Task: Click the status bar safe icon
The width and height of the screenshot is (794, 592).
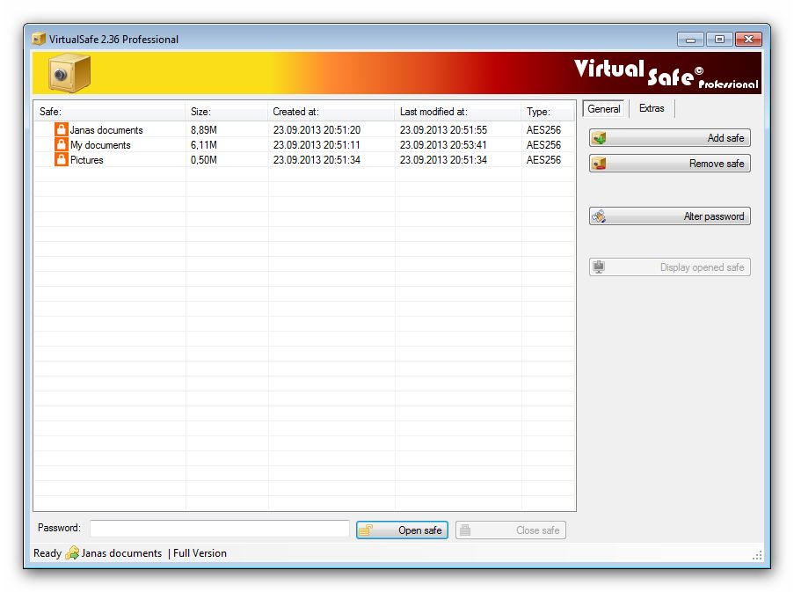Action: [x=72, y=552]
